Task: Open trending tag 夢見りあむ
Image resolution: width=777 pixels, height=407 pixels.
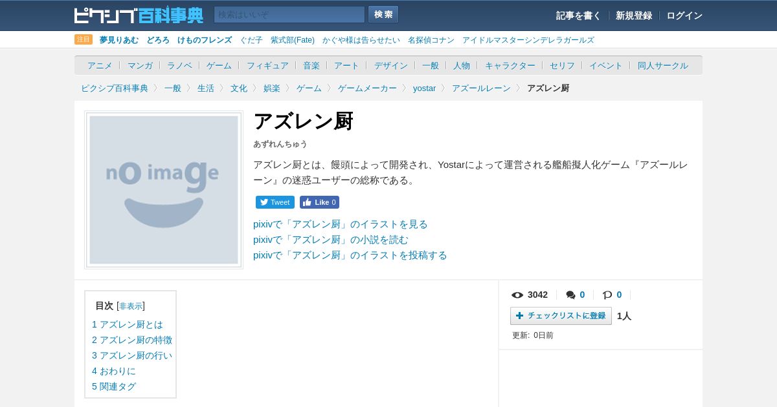Action: (x=119, y=40)
